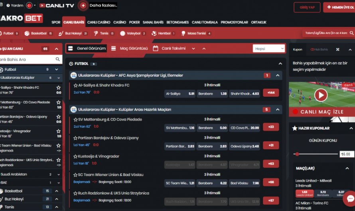Click CANLI MAÇ İZLE banner
355x211 pixels.
322,112
